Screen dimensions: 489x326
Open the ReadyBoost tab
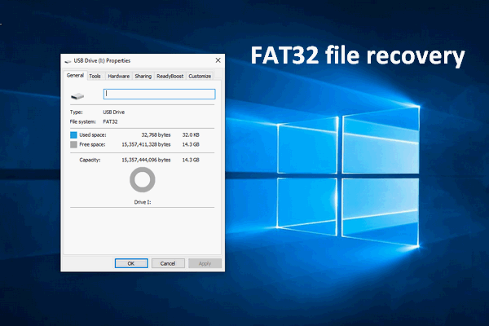(x=170, y=76)
